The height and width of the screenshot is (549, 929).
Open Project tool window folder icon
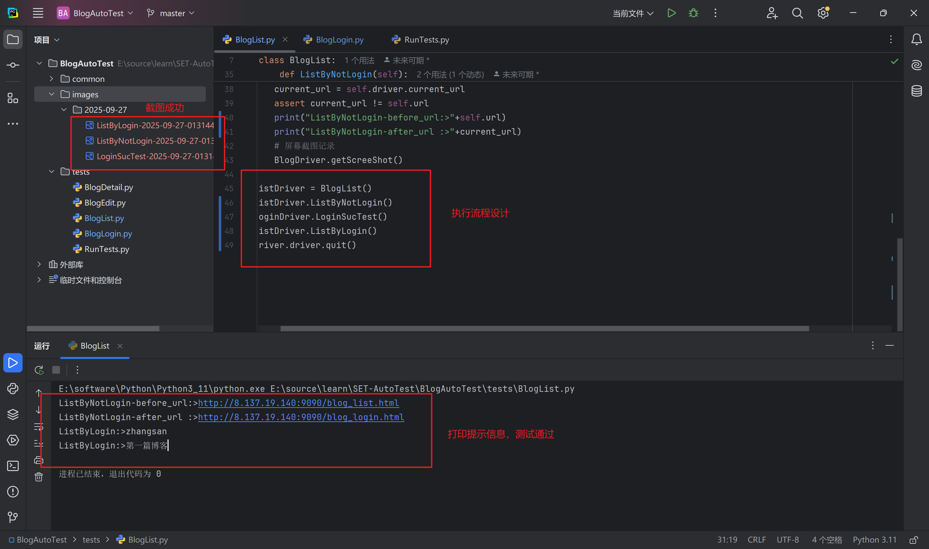(13, 39)
